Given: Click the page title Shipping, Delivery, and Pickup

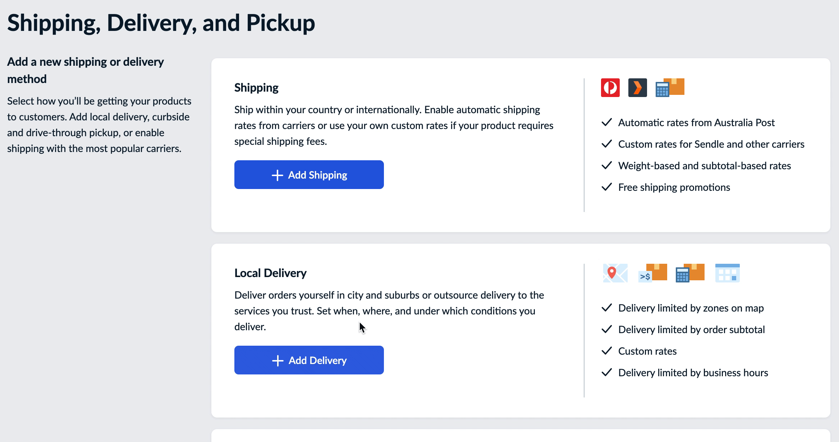Looking at the screenshot, I should coord(161,23).
